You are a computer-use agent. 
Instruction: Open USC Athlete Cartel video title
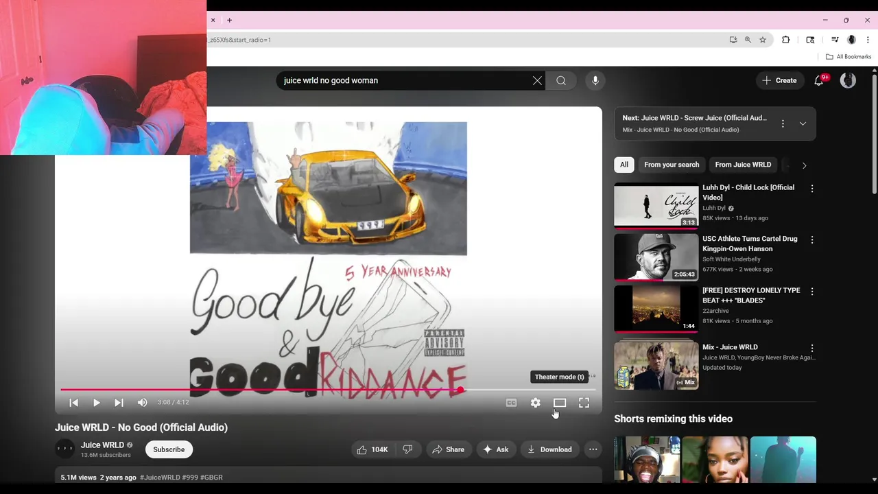[x=750, y=244]
